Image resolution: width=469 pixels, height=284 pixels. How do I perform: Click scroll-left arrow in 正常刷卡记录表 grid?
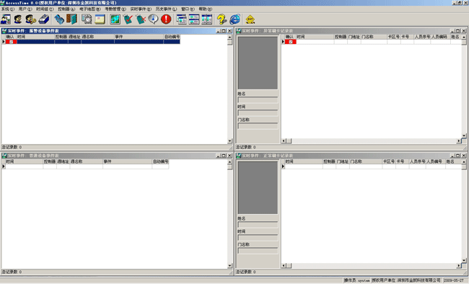click(284, 265)
